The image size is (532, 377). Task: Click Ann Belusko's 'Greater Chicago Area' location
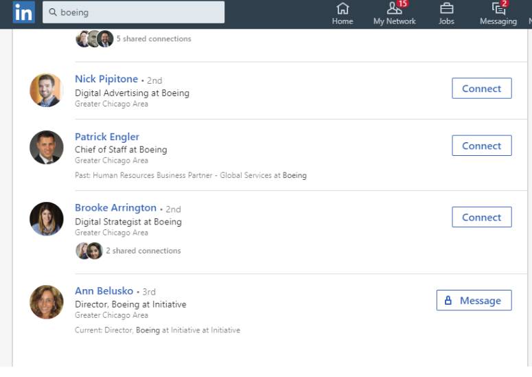(x=111, y=315)
